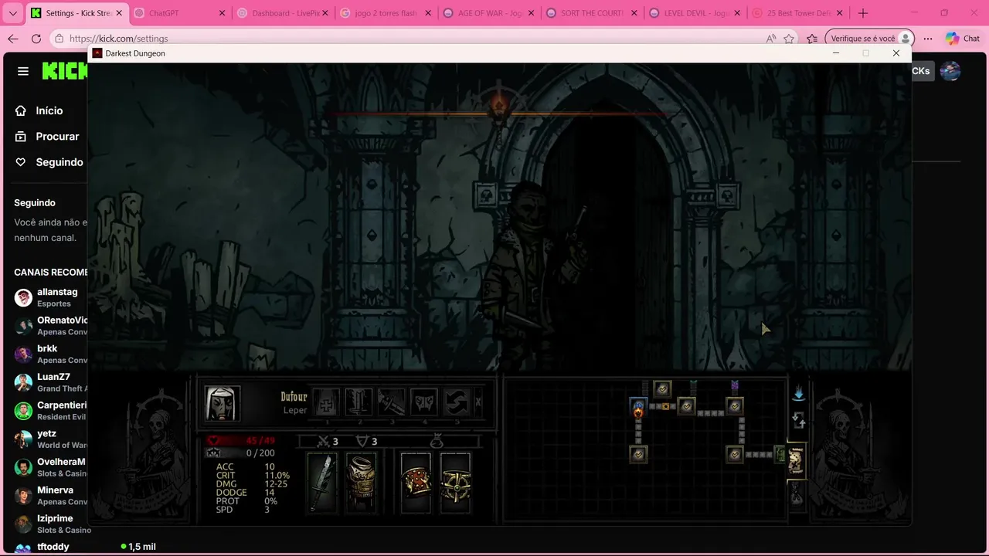This screenshot has width=989, height=556.
Task: Open allanstag recommended channel
Action: [x=50, y=297]
